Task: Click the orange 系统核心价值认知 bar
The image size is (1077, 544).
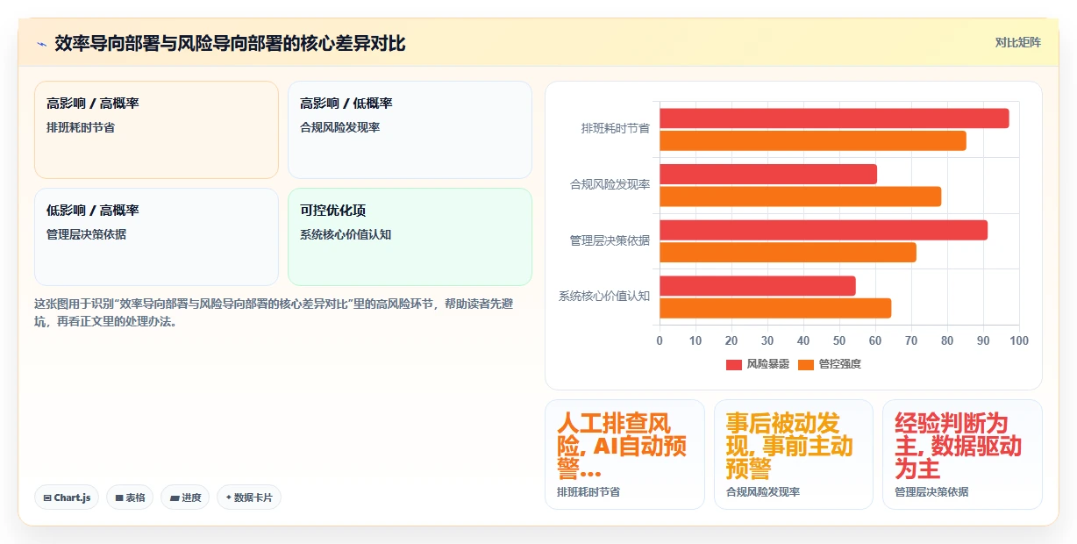Action: pyautogui.click(x=775, y=308)
